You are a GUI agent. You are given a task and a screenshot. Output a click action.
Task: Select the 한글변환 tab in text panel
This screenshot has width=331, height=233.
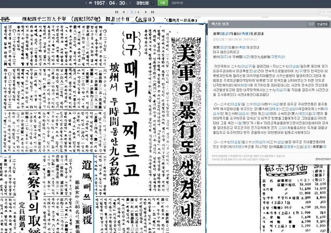(x=322, y=24)
